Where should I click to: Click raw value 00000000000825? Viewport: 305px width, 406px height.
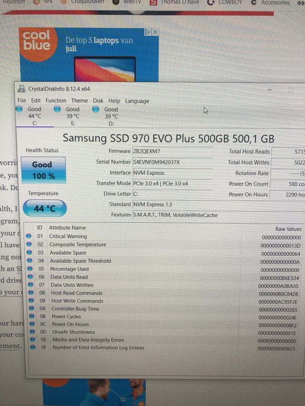(x=276, y=349)
